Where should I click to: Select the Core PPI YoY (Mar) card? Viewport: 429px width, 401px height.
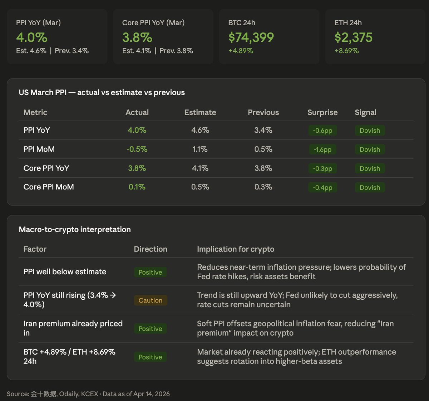pos(163,37)
